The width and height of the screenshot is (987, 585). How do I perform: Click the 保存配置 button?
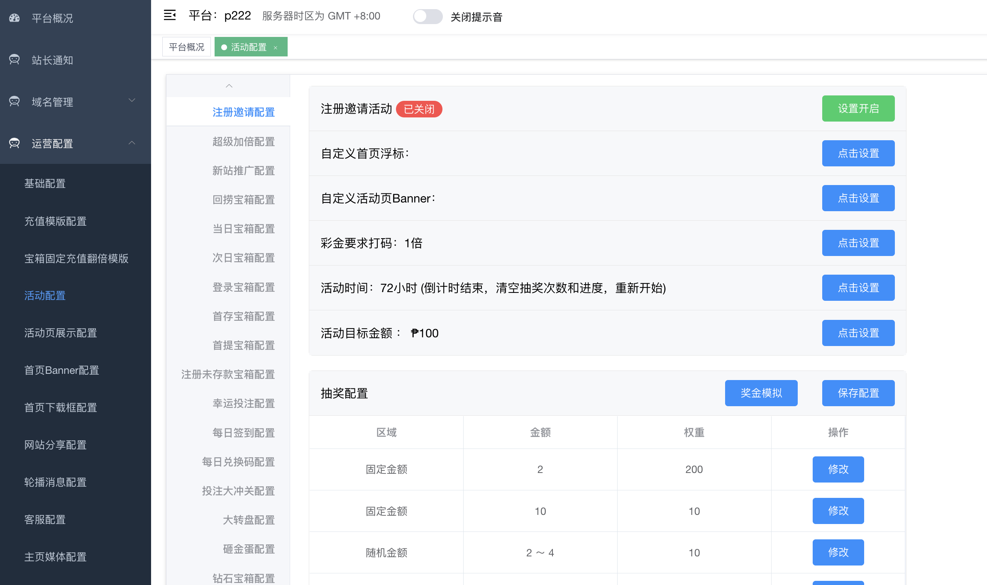858,393
